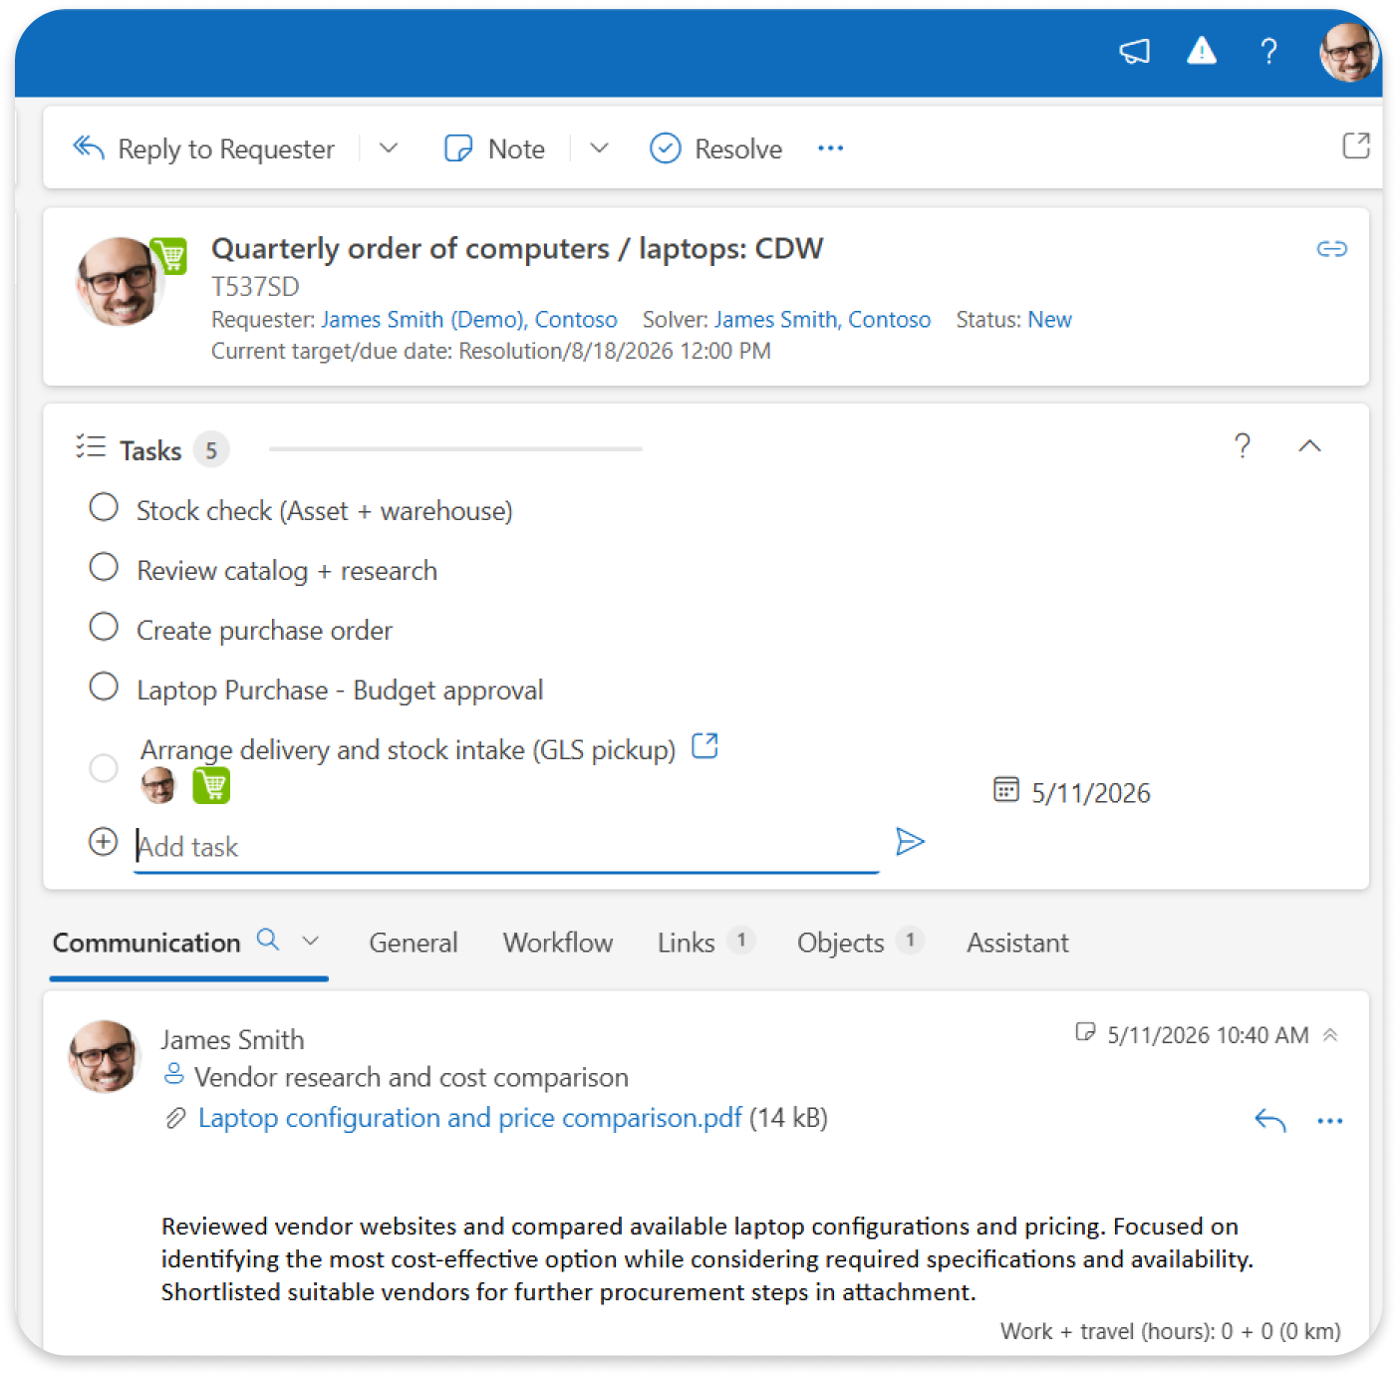
Task: Search communication with magnifier icon
Action: (268, 939)
